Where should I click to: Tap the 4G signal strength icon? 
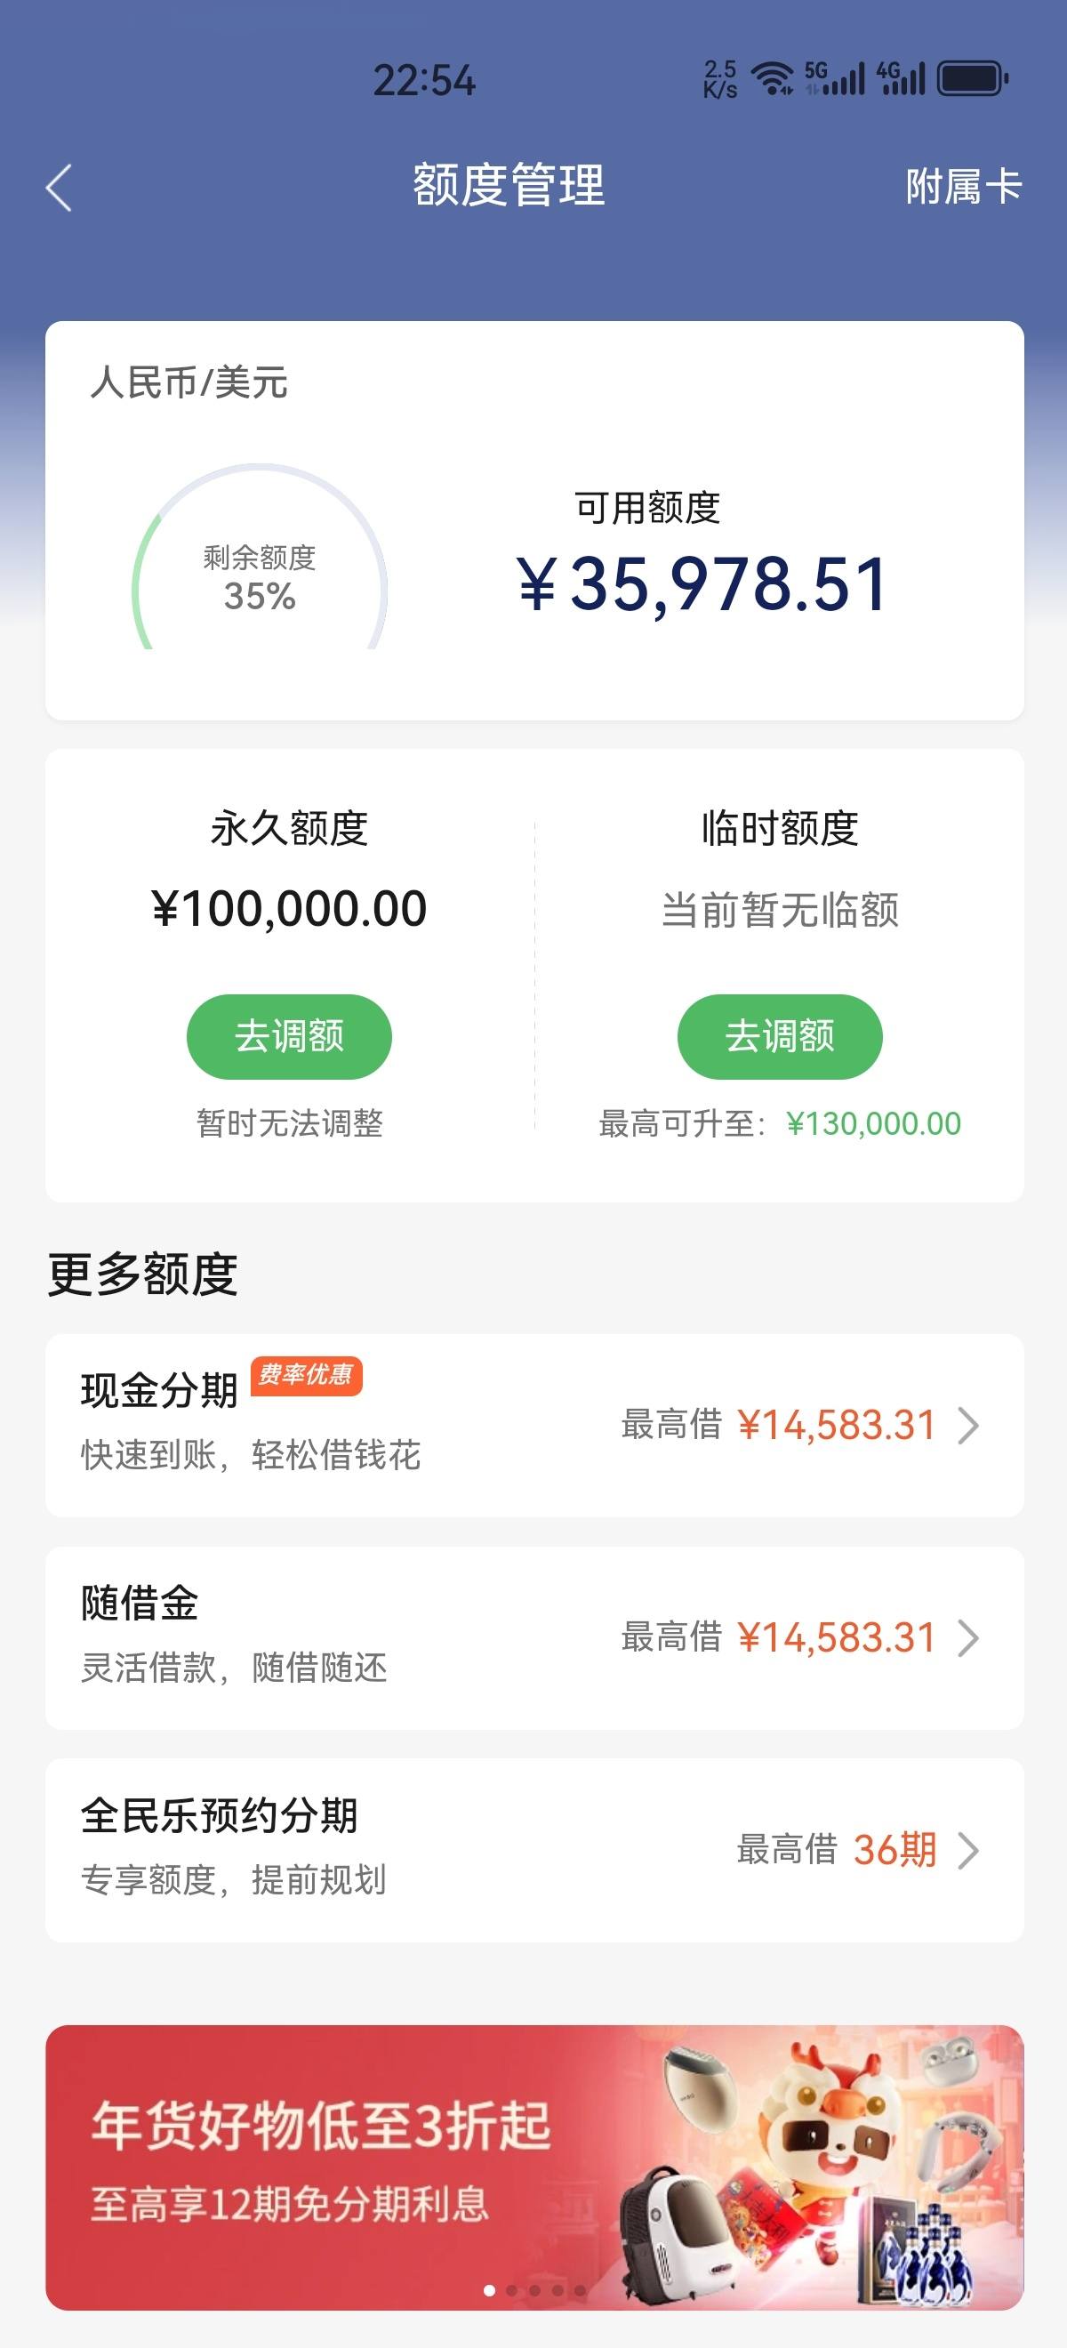point(901,78)
